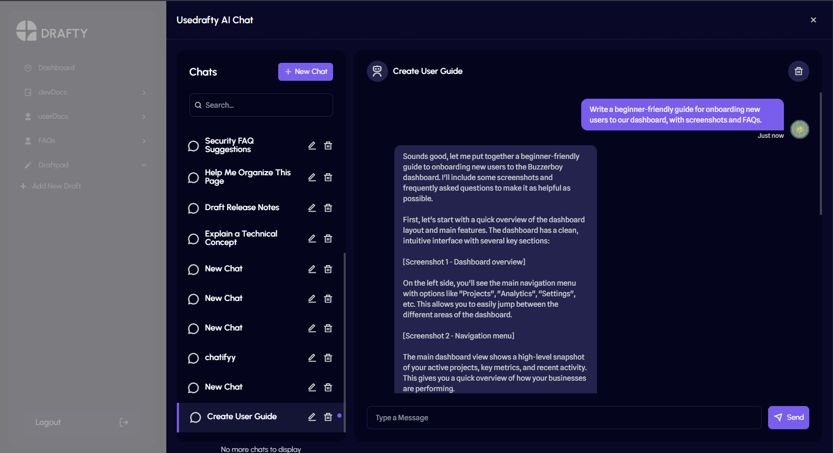Expand the FAQs sidebar chevron
This screenshot has width=833, height=453.
click(144, 141)
